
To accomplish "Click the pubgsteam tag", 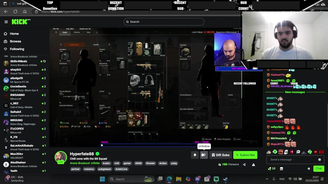I will [x=105, y=169].
